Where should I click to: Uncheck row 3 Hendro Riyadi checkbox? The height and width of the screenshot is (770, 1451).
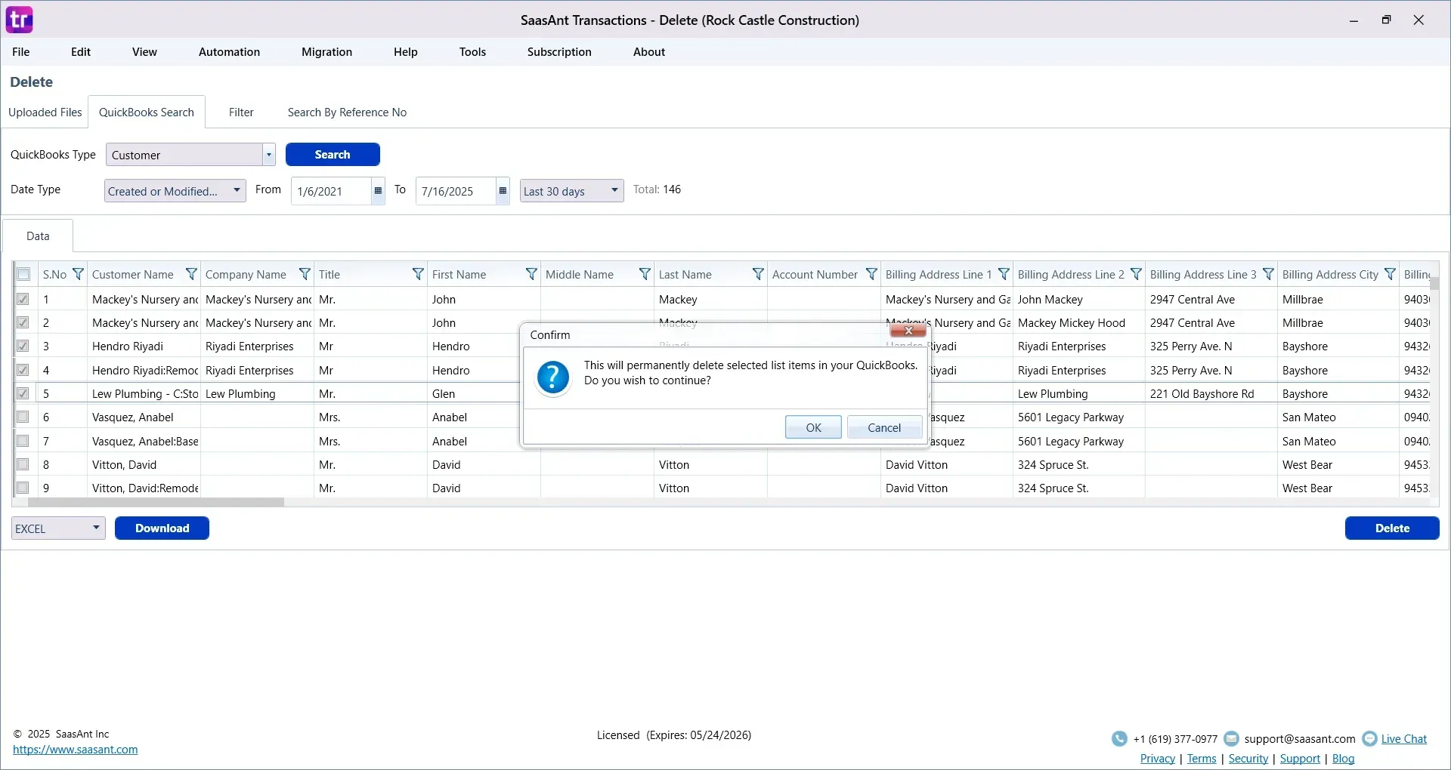point(23,346)
